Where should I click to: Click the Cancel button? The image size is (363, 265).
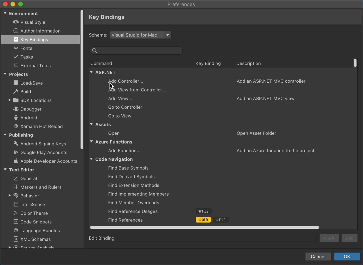[318, 257]
